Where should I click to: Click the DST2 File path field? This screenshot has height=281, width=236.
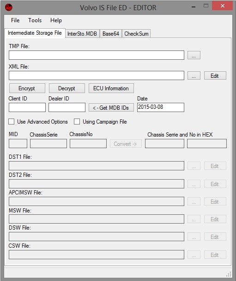click(x=97, y=184)
